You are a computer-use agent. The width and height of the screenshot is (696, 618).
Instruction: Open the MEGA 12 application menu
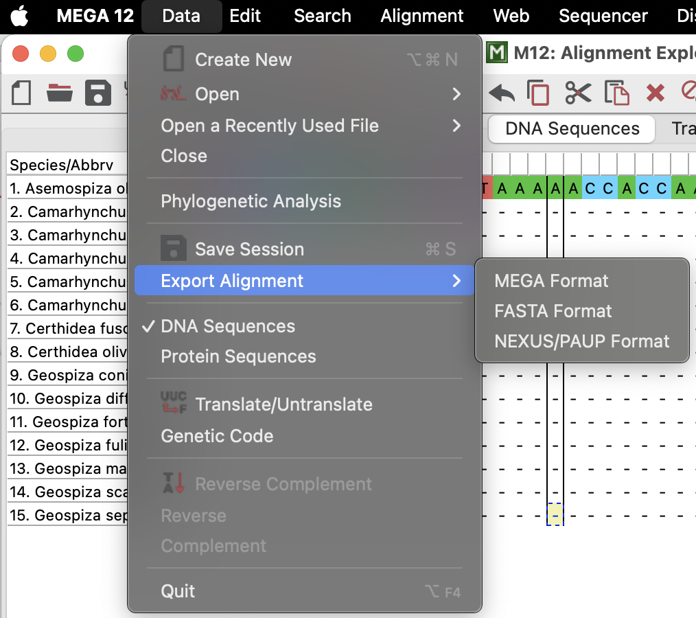(x=95, y=16)
